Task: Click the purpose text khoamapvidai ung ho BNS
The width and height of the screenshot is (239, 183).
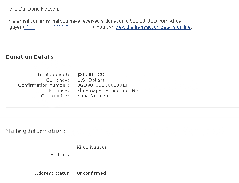Action: pyautogui.click(x=108, y=90)
